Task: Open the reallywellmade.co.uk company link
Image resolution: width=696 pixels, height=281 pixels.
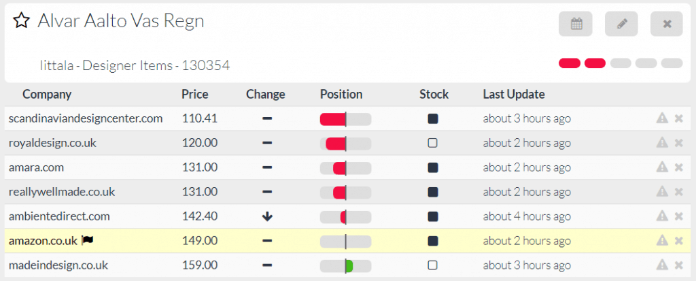Action: [62, 192]
